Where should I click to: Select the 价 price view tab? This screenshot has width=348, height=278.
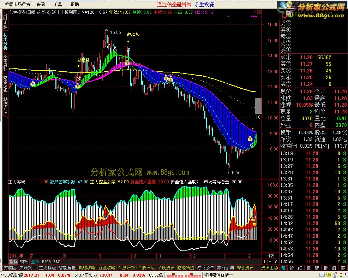(x=292, y=268)
